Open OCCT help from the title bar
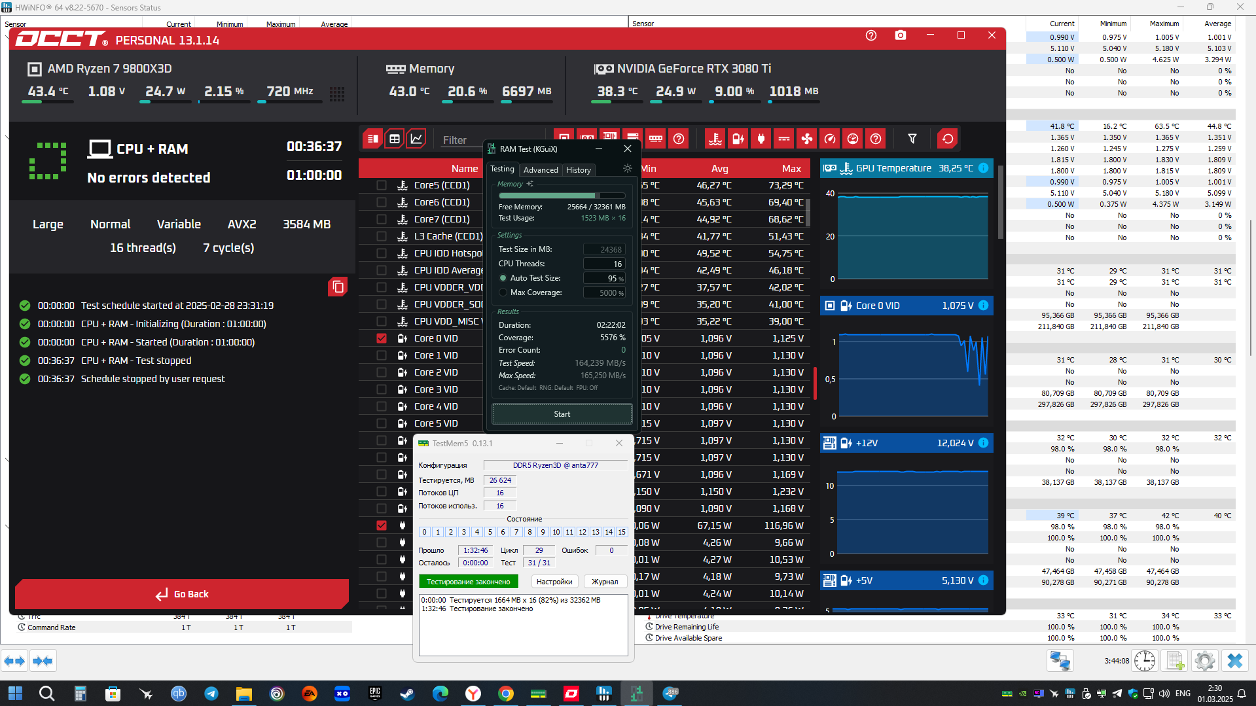 (871, 35)
